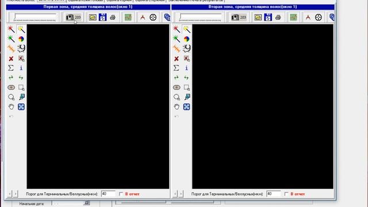Open the color wheel tool in second zone
The width and height of the screenshot is (368, 207).
pyautogui.click(x=186, y=39)
